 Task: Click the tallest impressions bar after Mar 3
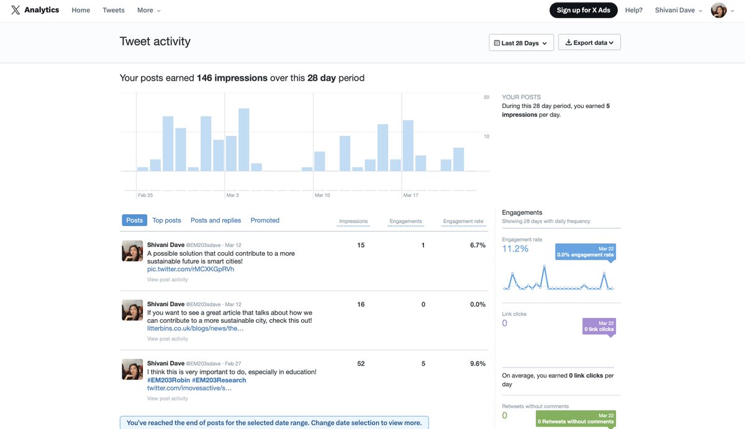(244, 140)
